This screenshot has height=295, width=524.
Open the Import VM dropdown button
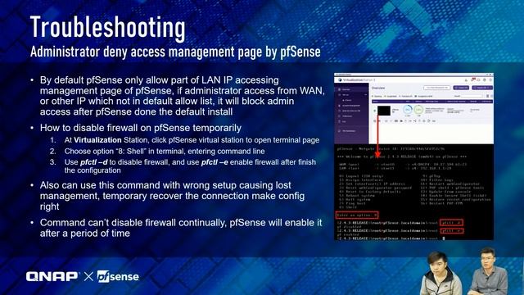482,88
